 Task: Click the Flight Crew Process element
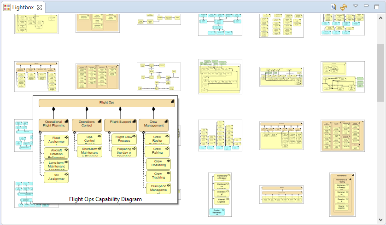[124, 139]
